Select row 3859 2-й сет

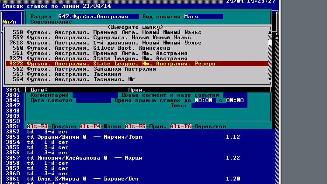pyautogui.click(x=139, y=168)
